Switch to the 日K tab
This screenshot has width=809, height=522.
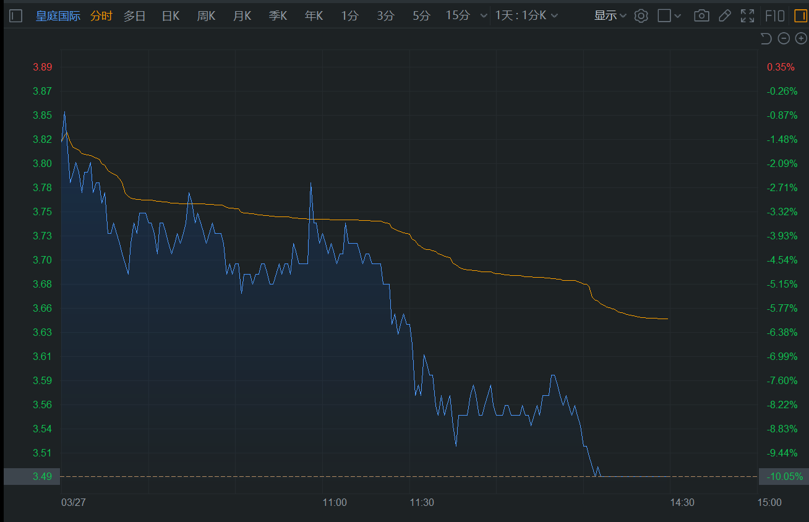(x=171, y=16)
